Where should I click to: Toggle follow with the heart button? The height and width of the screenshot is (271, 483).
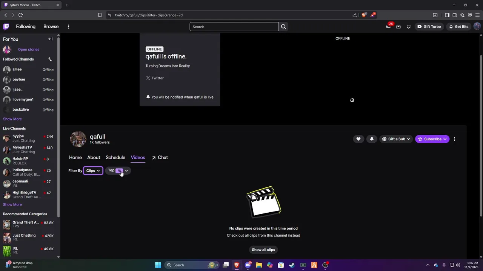point(358,139)
